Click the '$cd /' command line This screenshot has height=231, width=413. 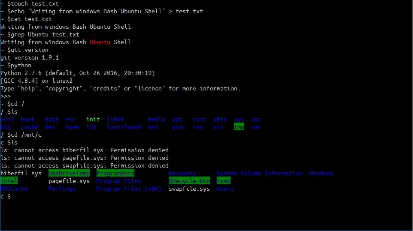[x=12, y=104]
